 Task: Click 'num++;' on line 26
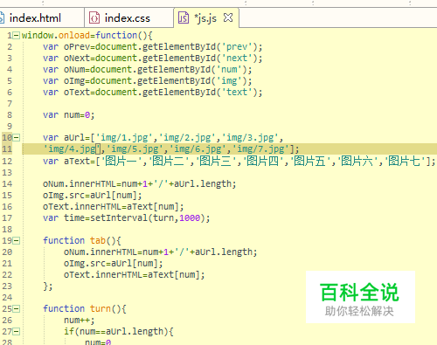(x=80, y=321)
